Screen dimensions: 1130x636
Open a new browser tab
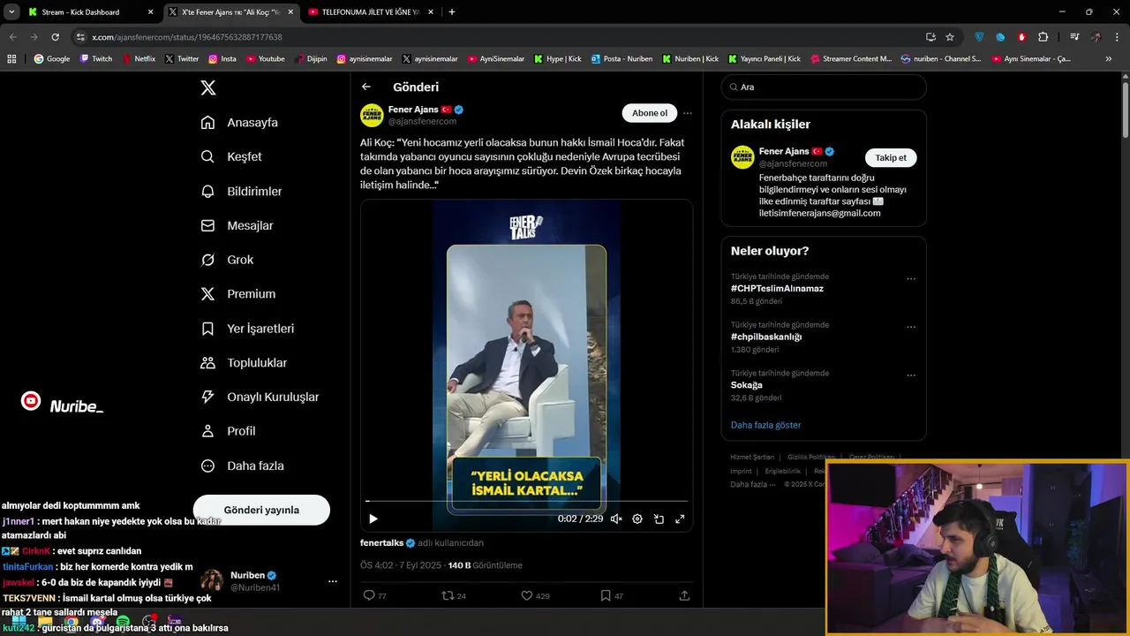point(452,12)
